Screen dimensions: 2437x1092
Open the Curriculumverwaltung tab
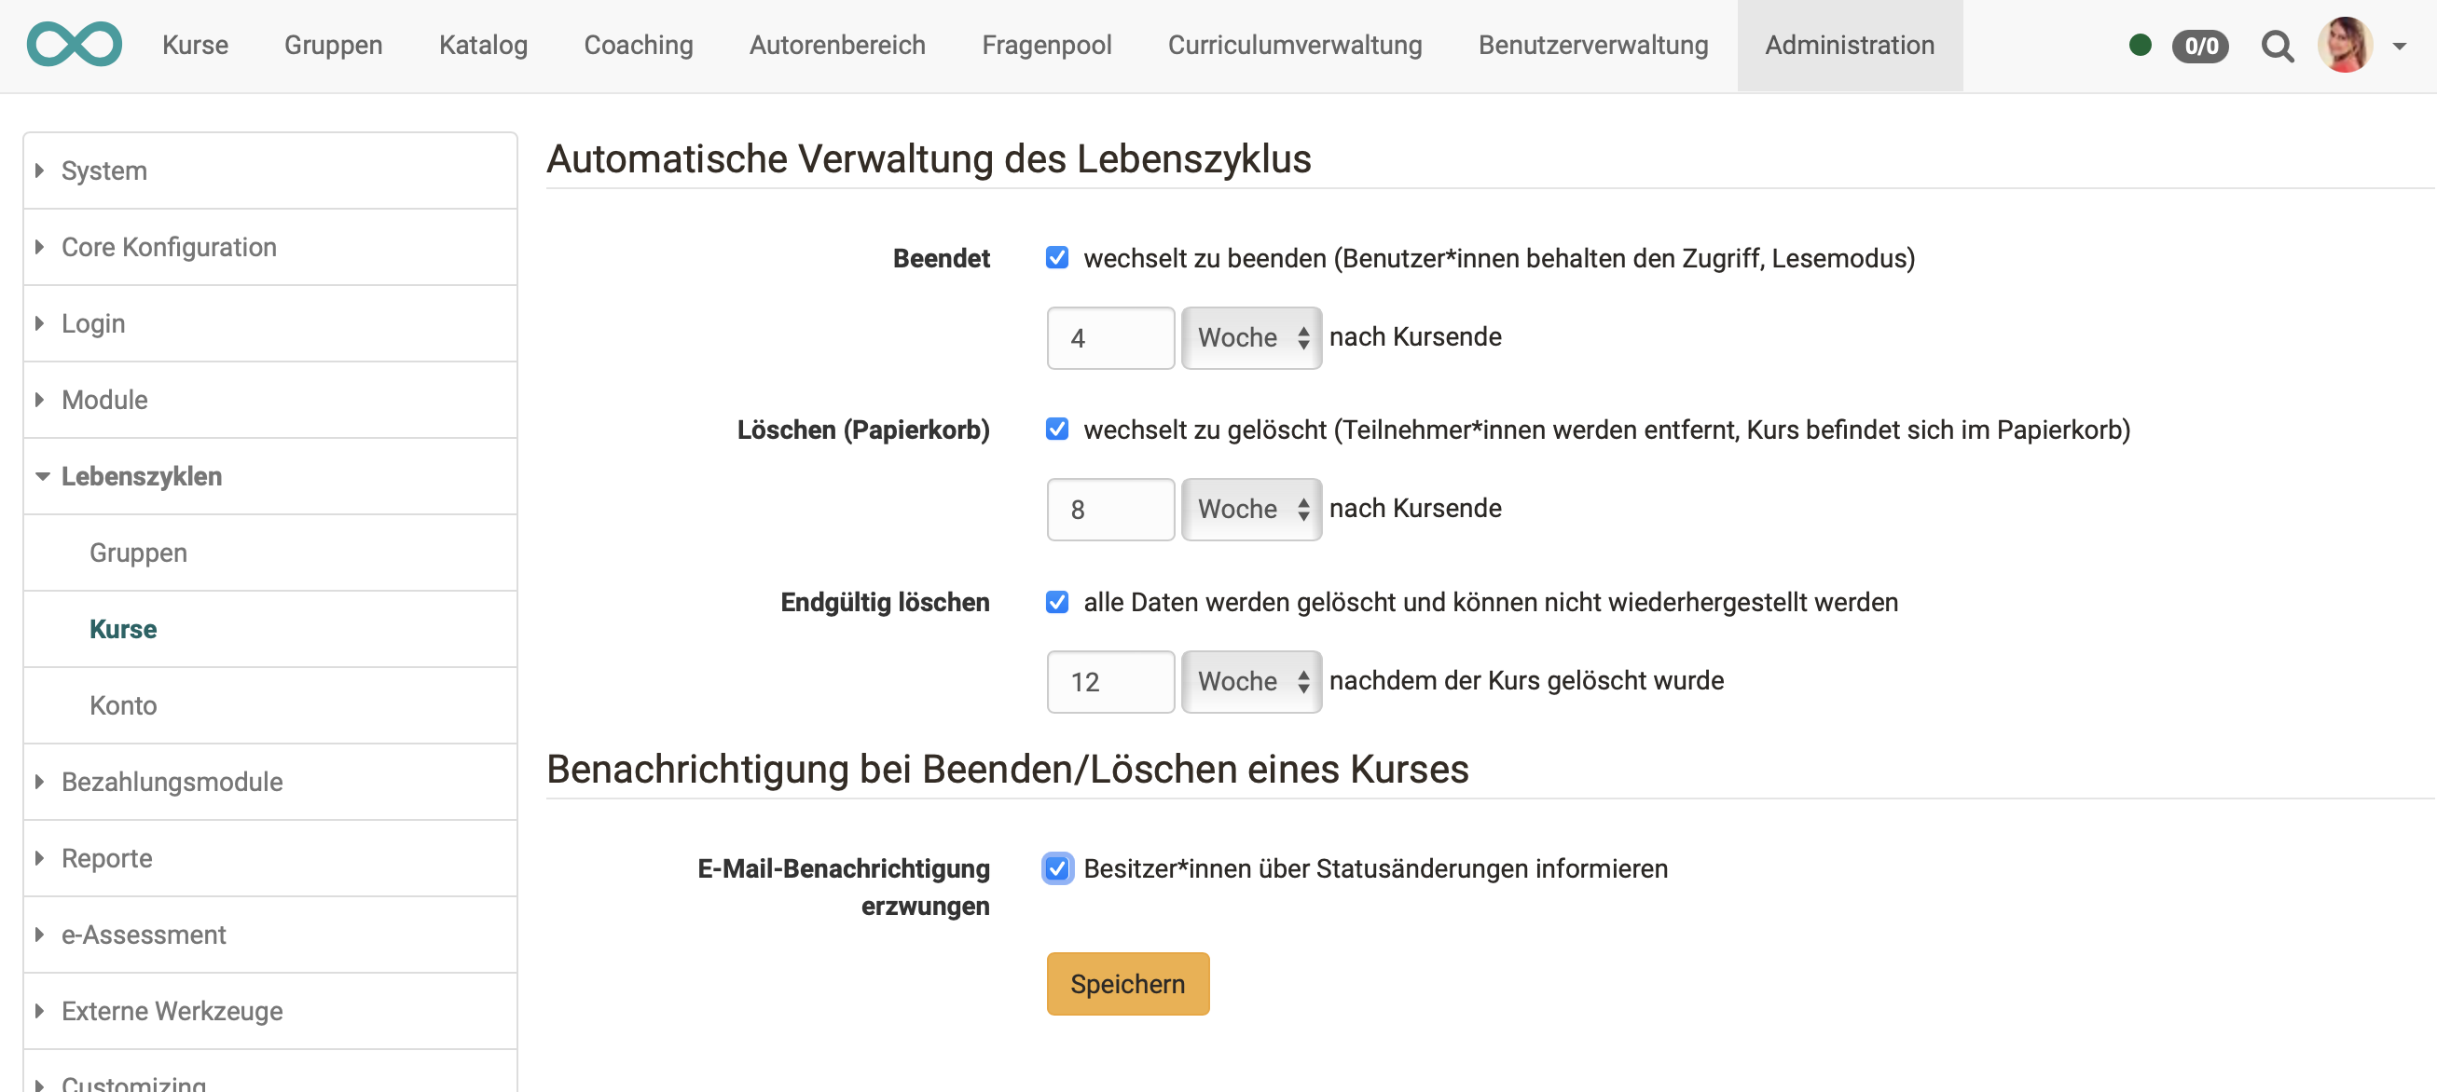point(1294,45)
